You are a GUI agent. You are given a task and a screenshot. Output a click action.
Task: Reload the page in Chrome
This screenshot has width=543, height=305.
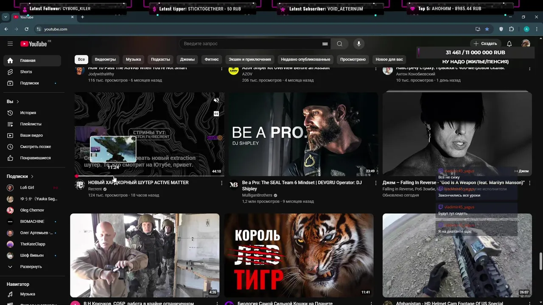tap(26, 29)
